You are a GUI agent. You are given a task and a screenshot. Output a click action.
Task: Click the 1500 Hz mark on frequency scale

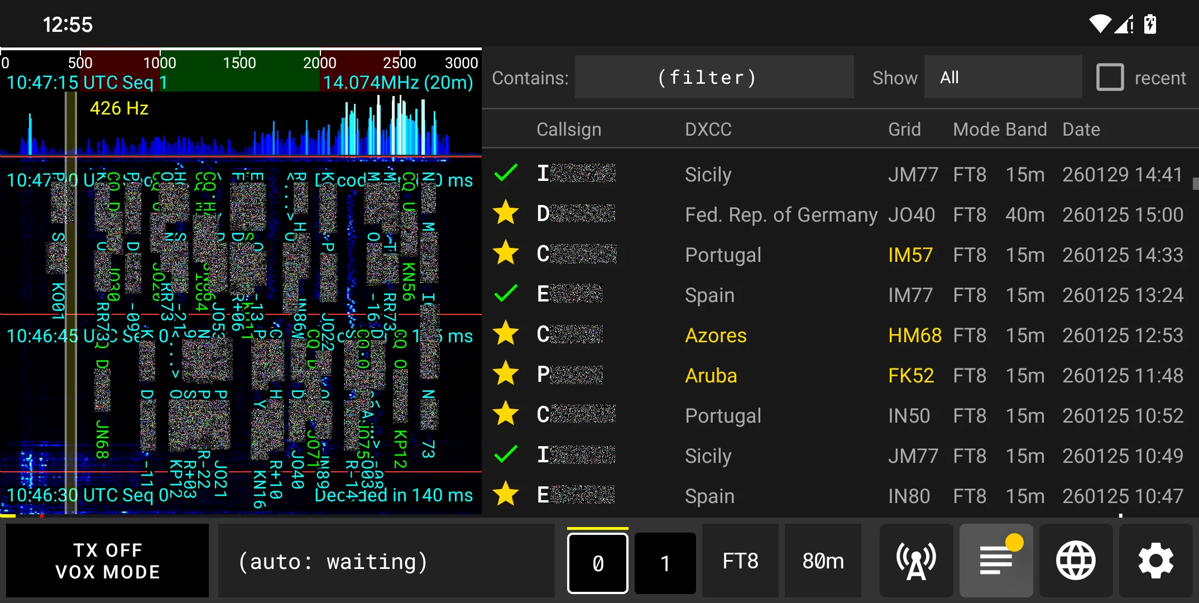pyautogui.click(x=239, y=63)
